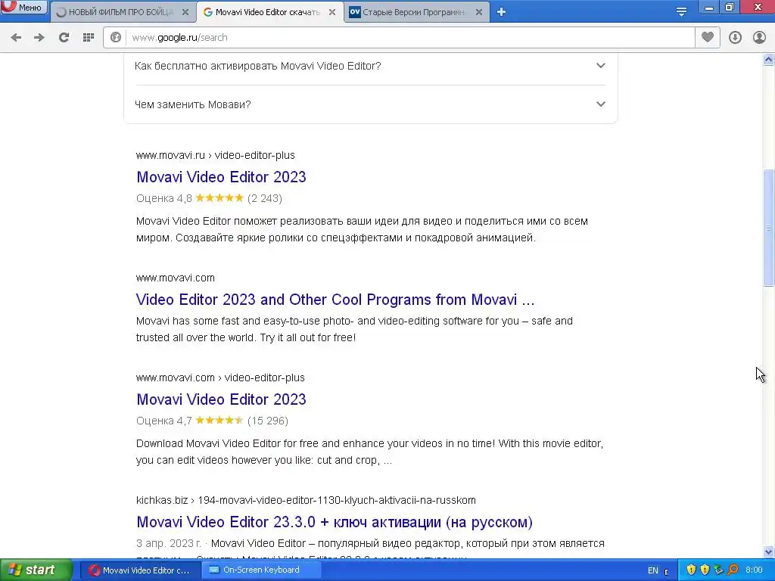Open Video Editor 2023 and Other Cool Programs link
Image resolution: width=775 pixels, height=581 pixels.
click(335, 300)
